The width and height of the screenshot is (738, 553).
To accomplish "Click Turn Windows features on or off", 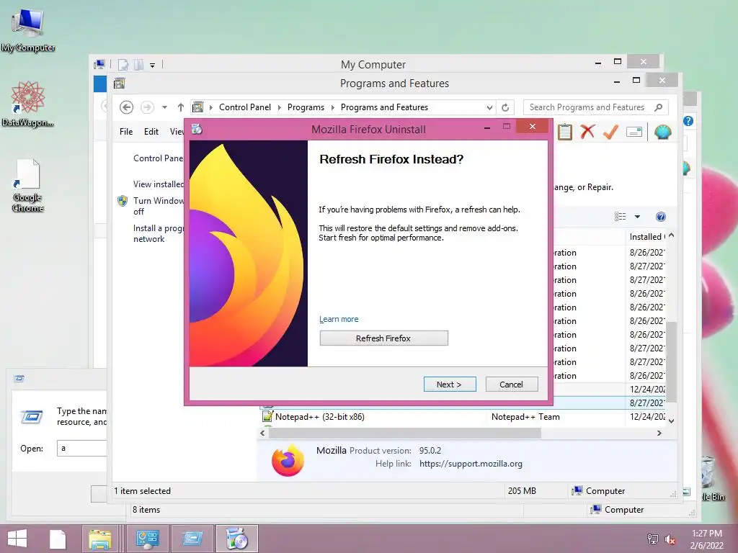I will (158, 206).
